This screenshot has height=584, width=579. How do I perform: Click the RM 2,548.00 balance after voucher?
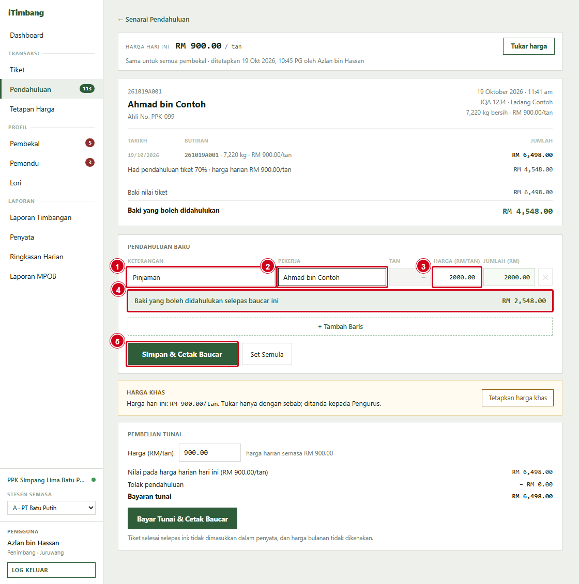coord(524,301)
